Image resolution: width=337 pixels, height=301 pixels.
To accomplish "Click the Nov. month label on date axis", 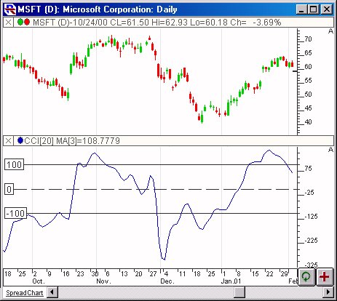I will (x=103, y=281).
